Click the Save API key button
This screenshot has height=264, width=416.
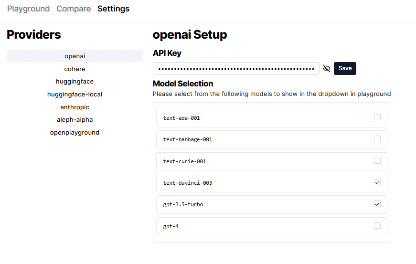coord(345,68)
